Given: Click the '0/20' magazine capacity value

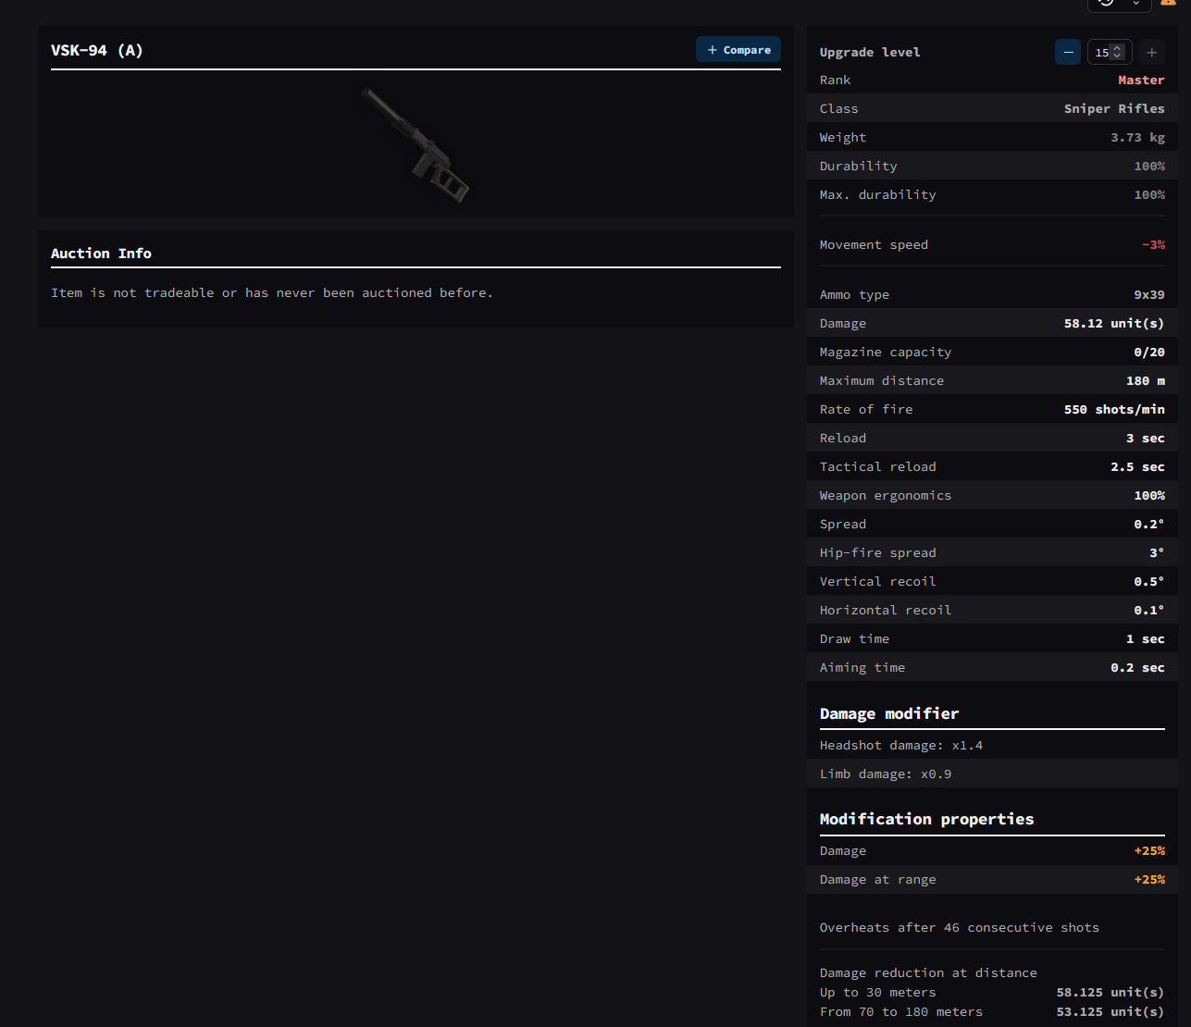Looking at the screenshot, I should coord(1149,353).
